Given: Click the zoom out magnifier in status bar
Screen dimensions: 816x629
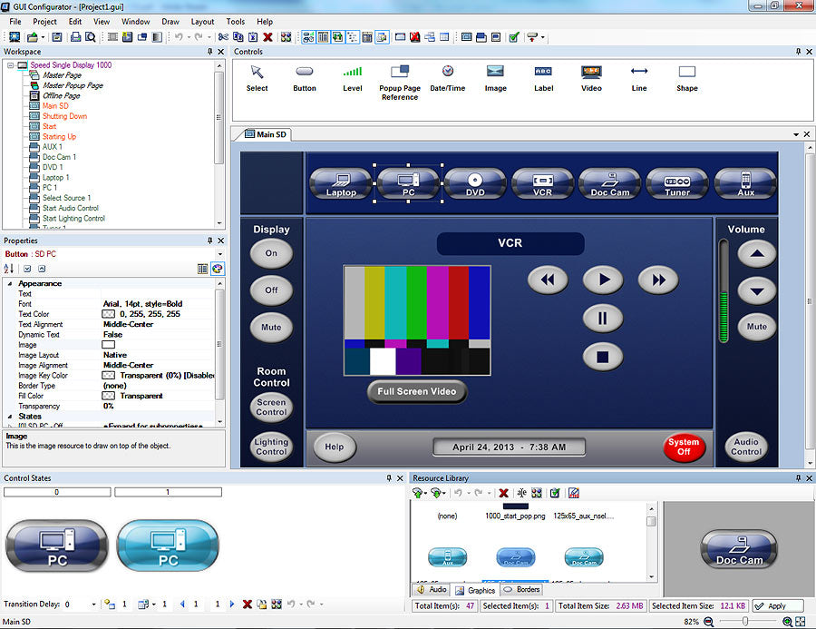Looking at the screenshot, I should pyautogui.click(x=708, y=621).
